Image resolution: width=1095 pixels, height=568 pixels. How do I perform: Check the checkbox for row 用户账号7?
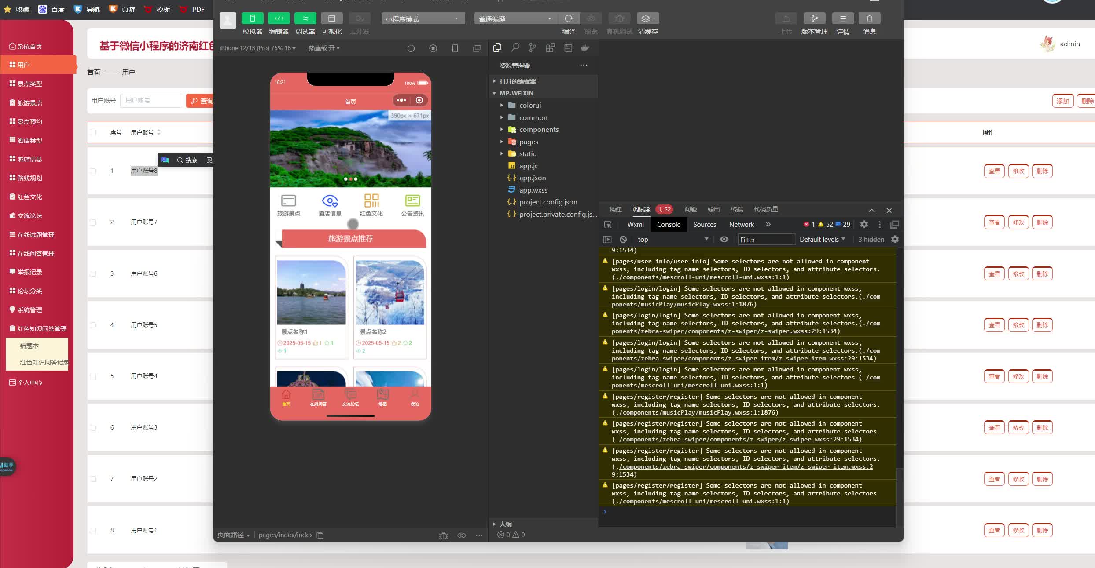click(93, 222)
